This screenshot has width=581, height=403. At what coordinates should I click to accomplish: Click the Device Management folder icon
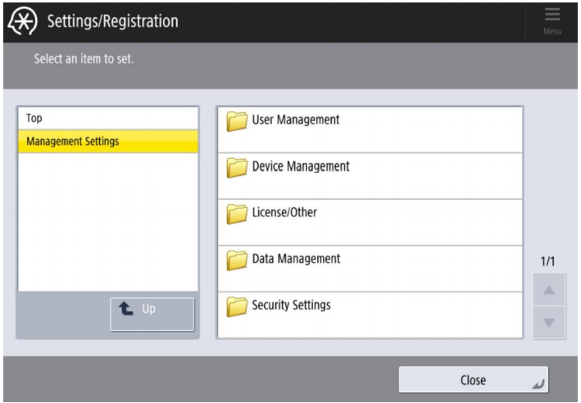pos(238,169)
